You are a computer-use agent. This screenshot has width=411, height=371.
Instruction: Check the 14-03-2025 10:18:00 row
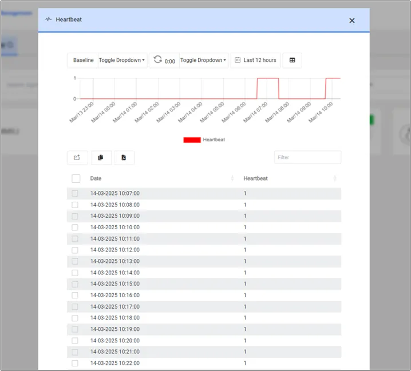[x=75, y=318]
